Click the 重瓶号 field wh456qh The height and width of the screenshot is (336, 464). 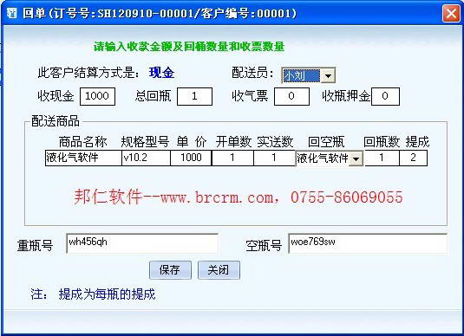pyautogui.click(x=142, y=243)
